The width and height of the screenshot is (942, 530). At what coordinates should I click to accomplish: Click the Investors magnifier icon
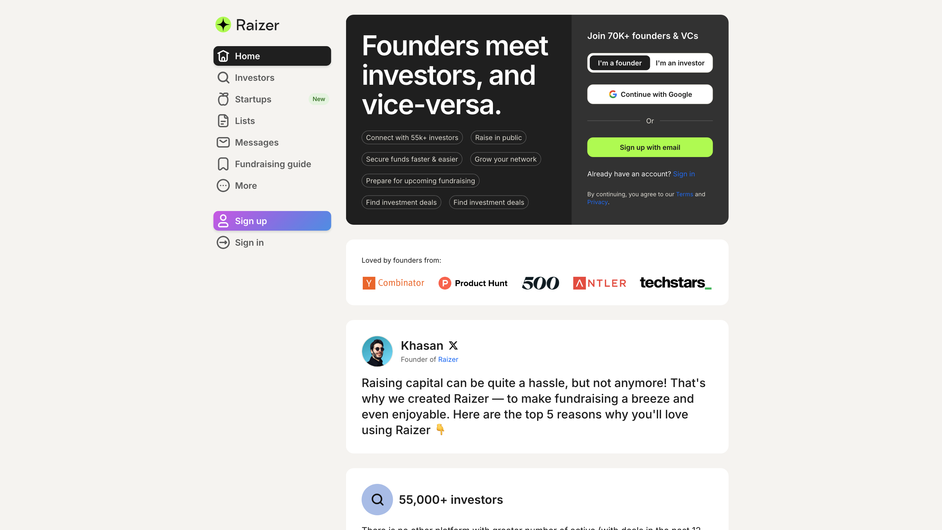coord(223,78)
